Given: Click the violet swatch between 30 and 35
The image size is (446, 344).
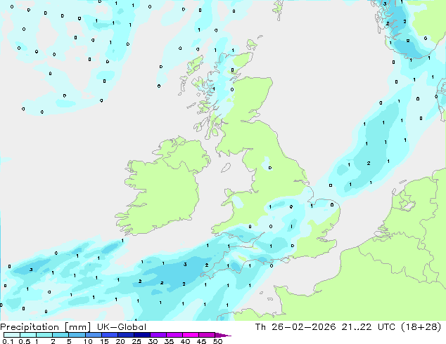Looking at the screenshot, I should 158,335.
